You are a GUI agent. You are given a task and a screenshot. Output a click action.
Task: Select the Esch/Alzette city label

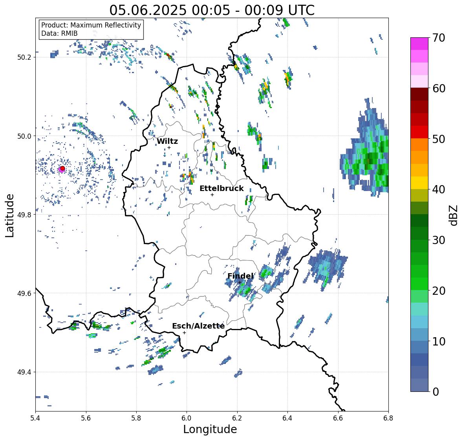pyautogui.click(x=198, y=326)
